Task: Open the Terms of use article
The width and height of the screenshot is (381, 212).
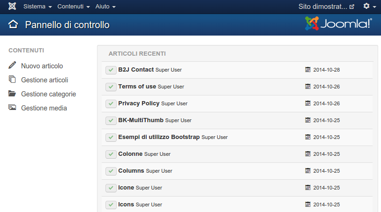Action: click(137, 87)
